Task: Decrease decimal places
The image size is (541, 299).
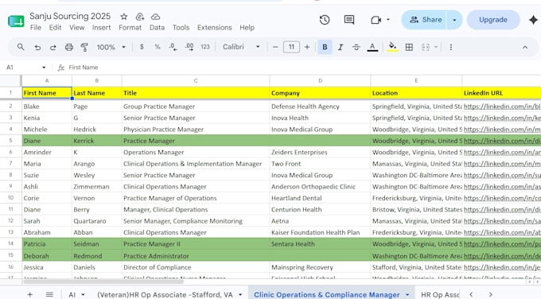Action: click(173, 47)
